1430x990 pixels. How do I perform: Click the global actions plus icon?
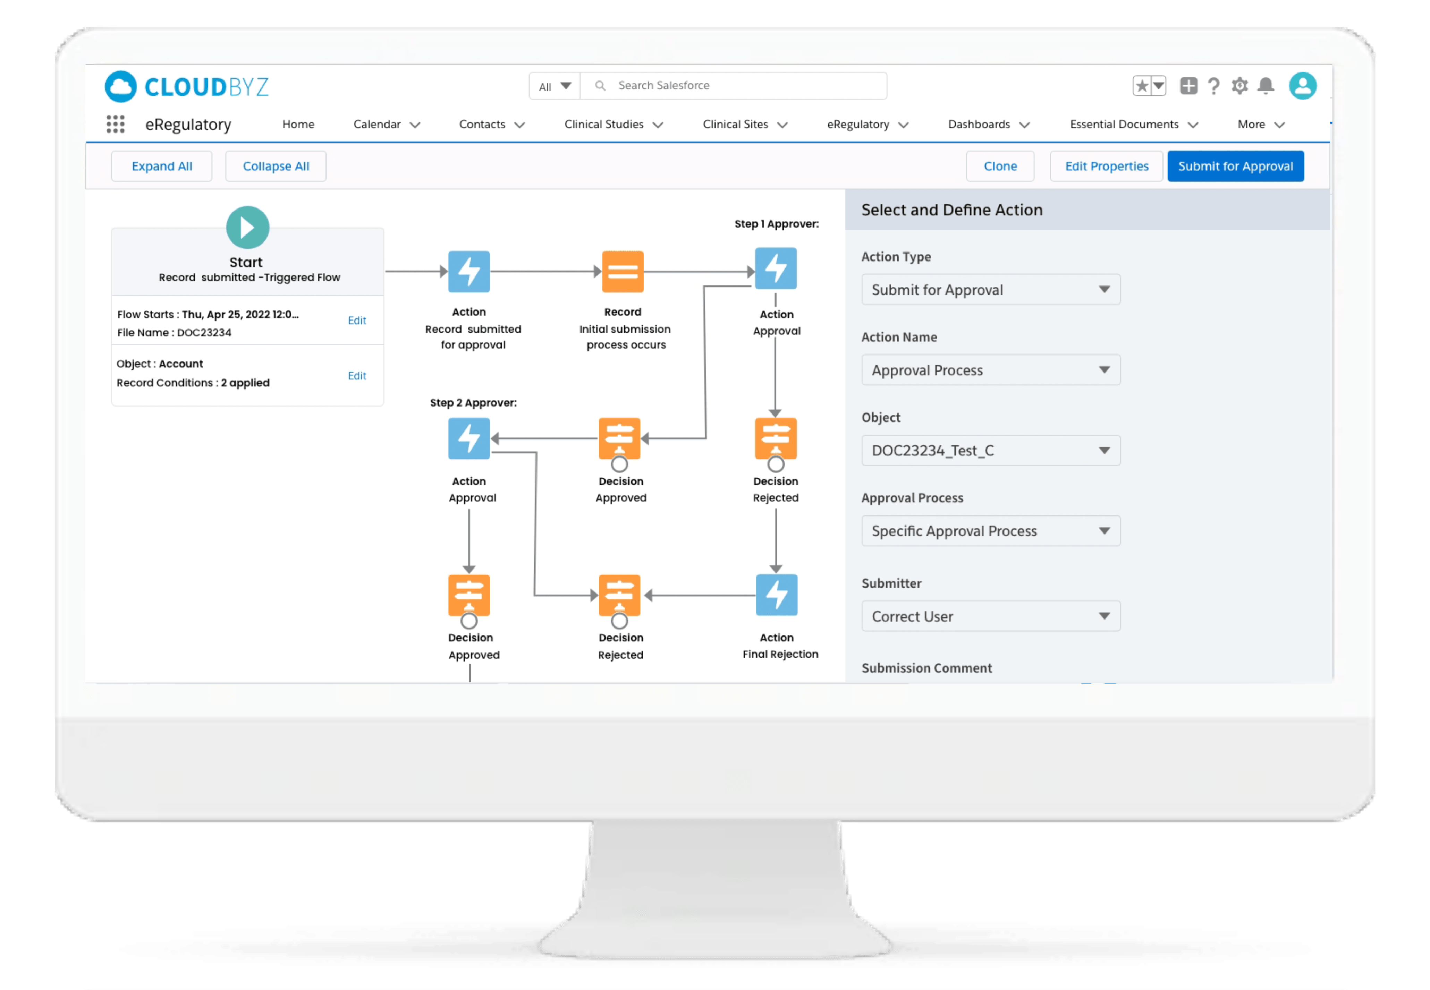(1188, 86)
